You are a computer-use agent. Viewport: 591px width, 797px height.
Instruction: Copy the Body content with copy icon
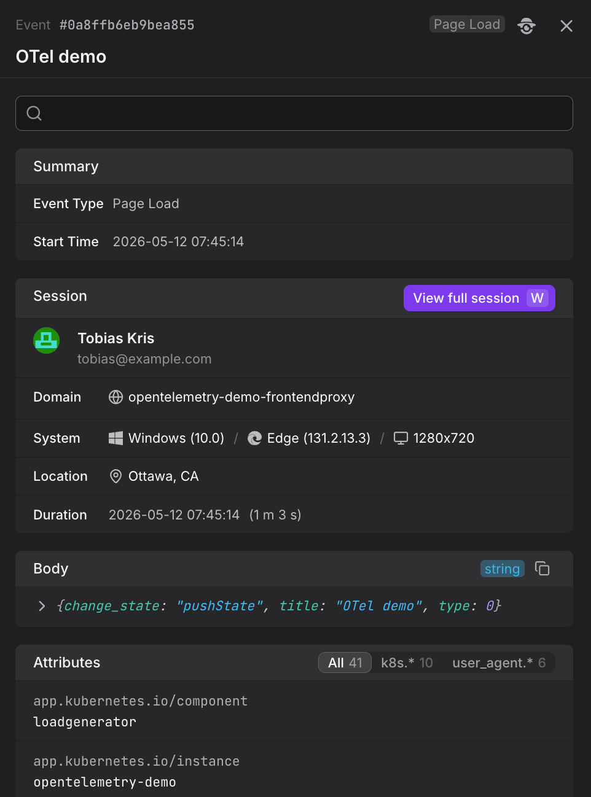[x=542, y=569]
